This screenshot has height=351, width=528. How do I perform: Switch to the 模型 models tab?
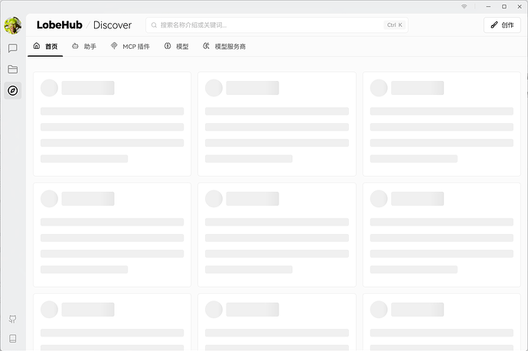pyautogui.click(x=177, y=47)
